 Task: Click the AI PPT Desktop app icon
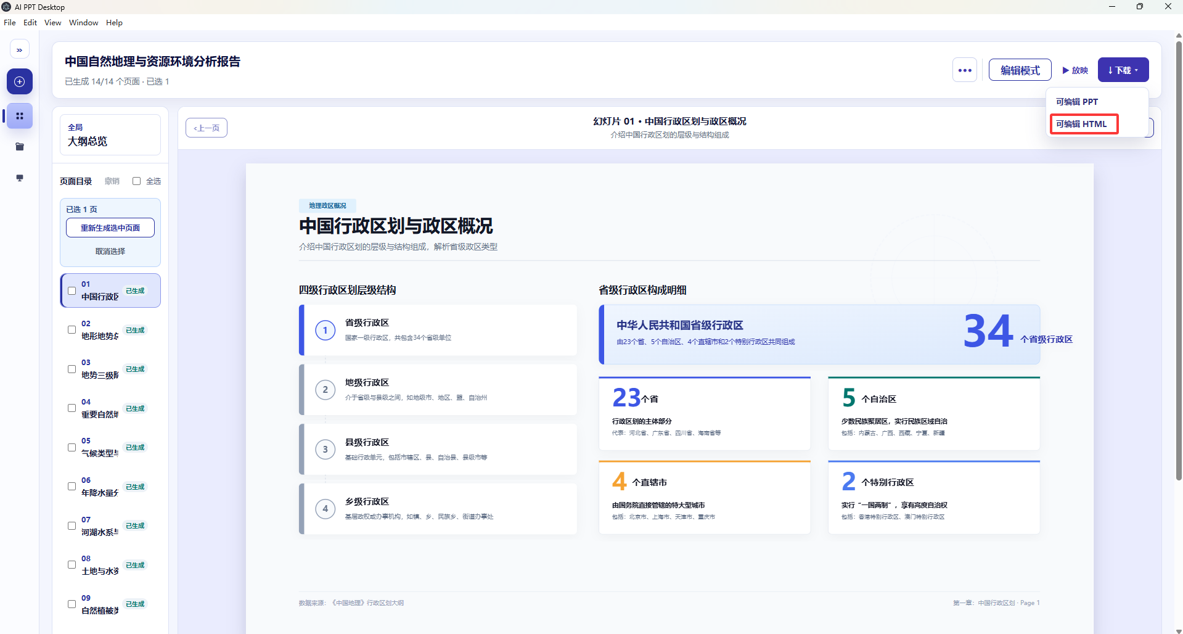[x=6, y=7]
